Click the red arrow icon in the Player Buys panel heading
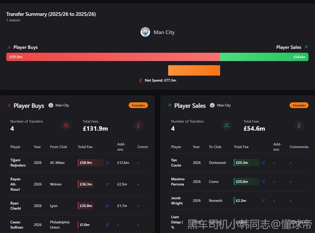 point(9,105)
